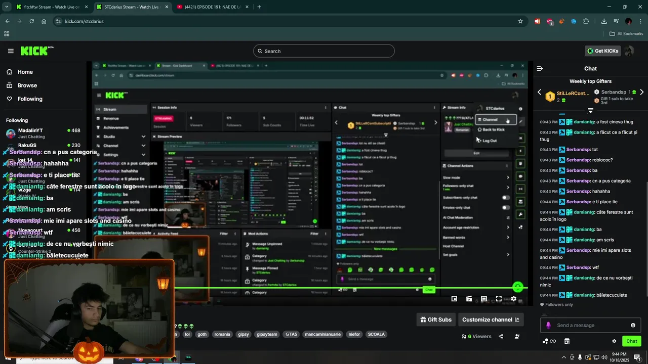Open the browser Extensions puzzle icon

click(x=586, y=21)
